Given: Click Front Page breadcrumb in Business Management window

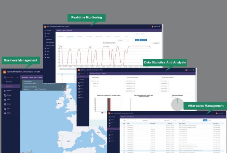Looking at the screenshot, I should pyautogui.click(x=33, y=77).
